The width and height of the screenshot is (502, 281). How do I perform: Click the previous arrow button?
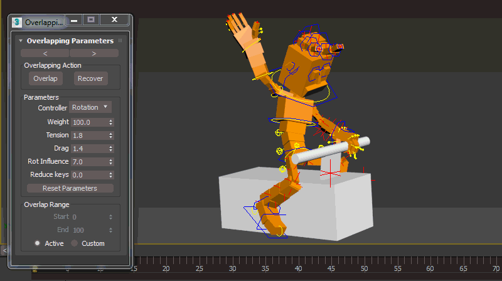click(x=45, y=53)
